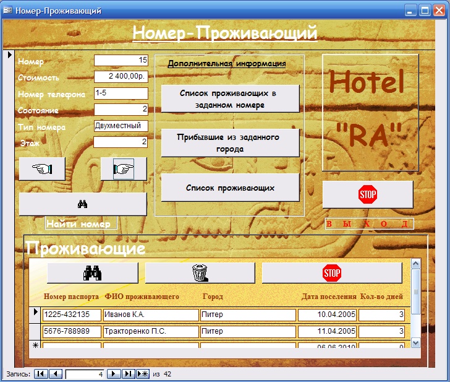Click the STOP exit button above ВЫХОД
Viewport: 450px width, 382px height.
point(368,194)
